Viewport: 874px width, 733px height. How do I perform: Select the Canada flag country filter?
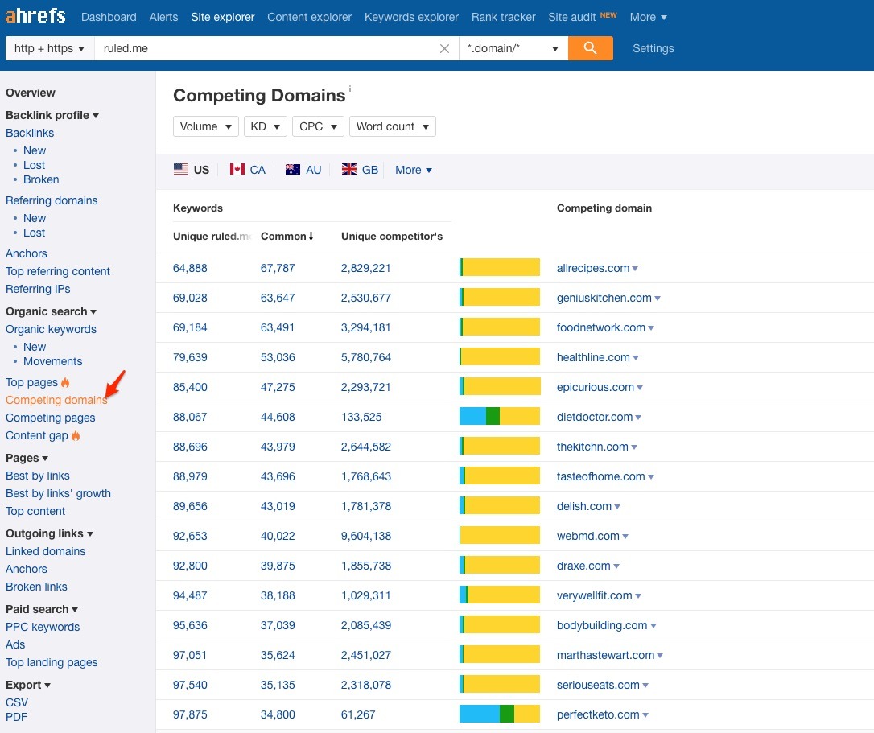[247, 170]
